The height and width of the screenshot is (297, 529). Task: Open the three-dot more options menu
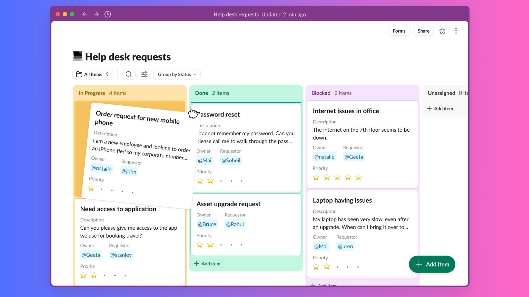click(456, 31)
